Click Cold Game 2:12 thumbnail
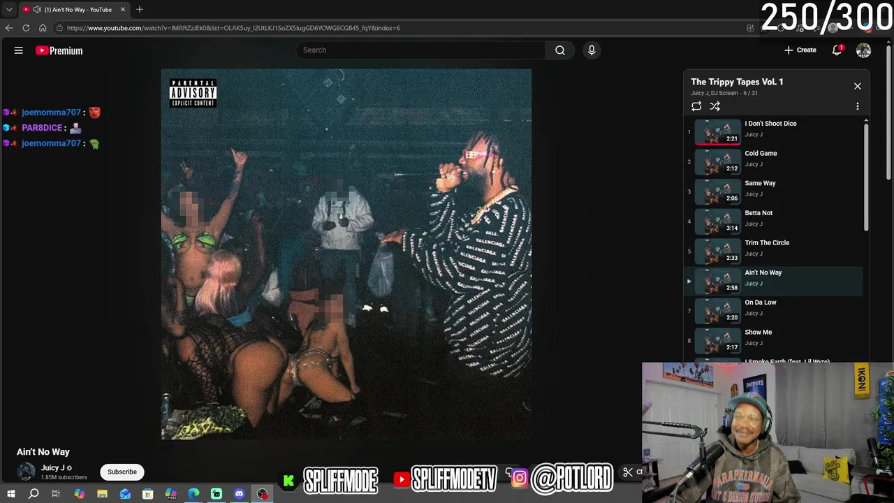 click(x=717, y=161)
